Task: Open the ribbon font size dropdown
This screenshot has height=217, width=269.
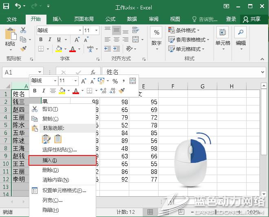Action: tap(97, 31)
